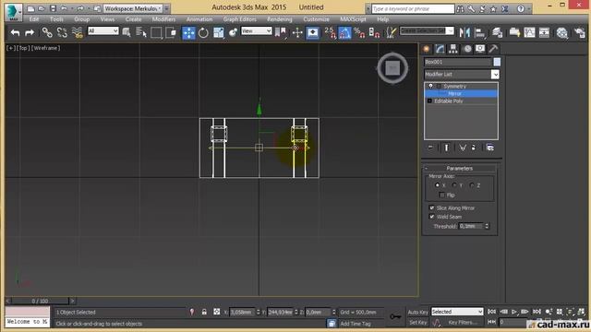Click Configure Modifier Sets button

pos(490,148)
